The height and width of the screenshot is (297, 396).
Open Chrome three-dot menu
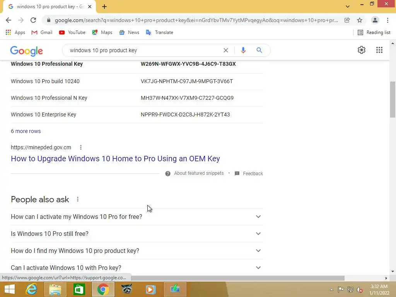(387, 20)
